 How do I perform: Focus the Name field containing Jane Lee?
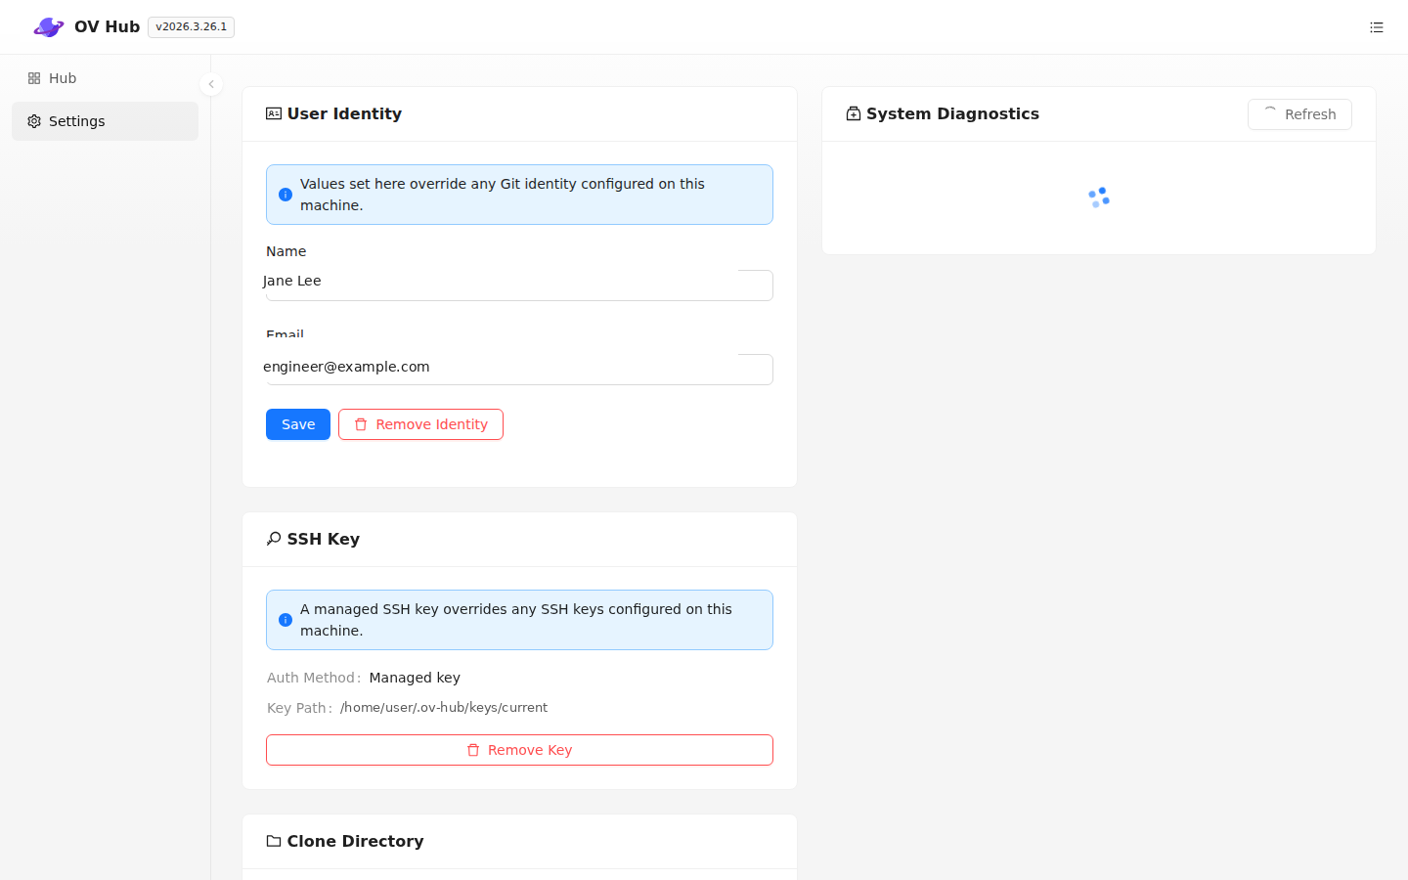[519, 285]
